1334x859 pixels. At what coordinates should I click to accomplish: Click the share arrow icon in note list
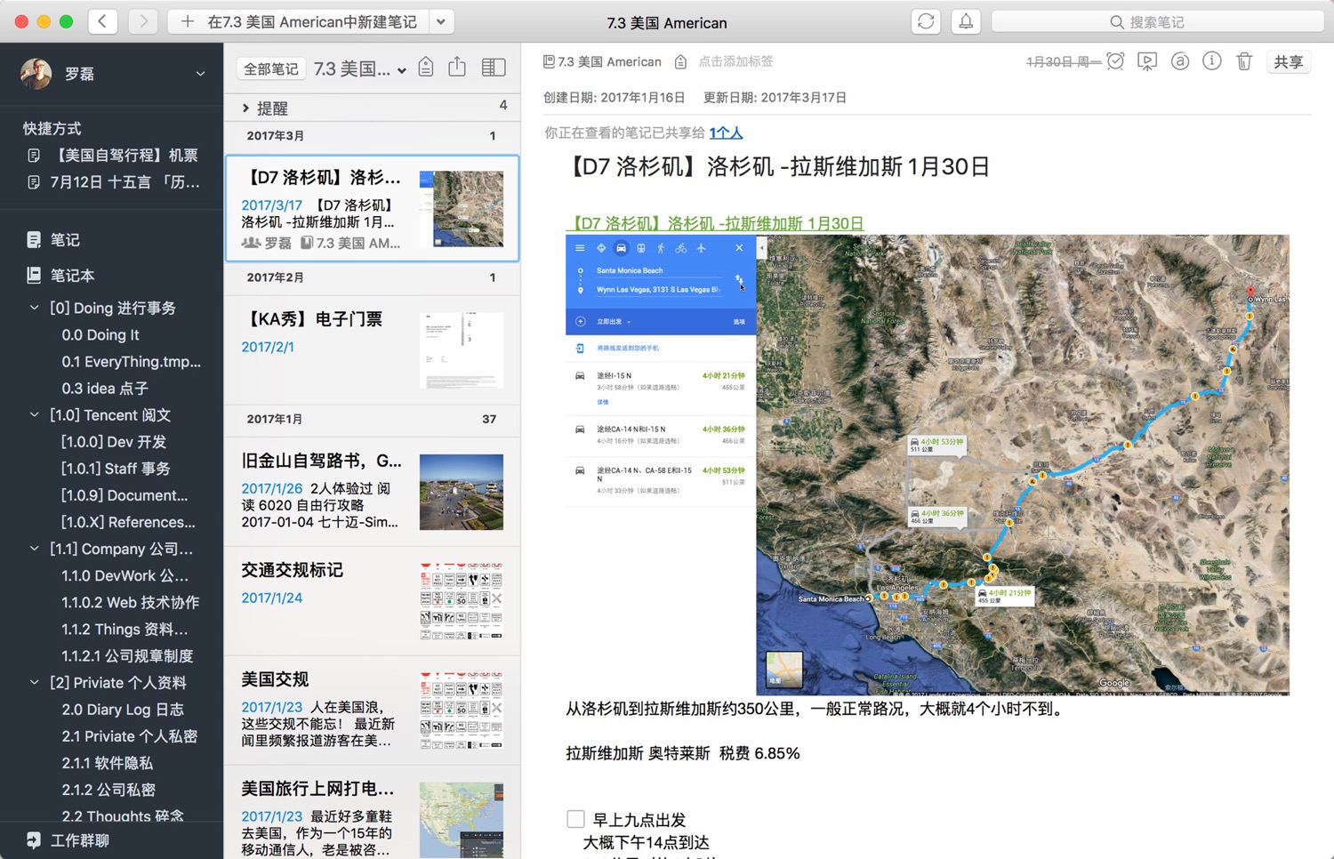coord(457,68)
